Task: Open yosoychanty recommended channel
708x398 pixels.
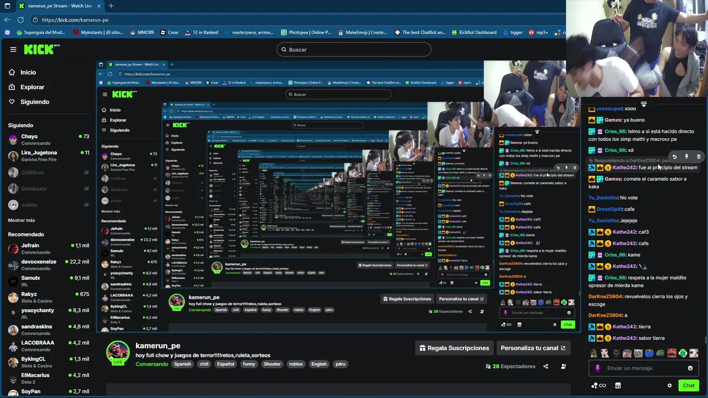Action: click(x=48, y=313)
